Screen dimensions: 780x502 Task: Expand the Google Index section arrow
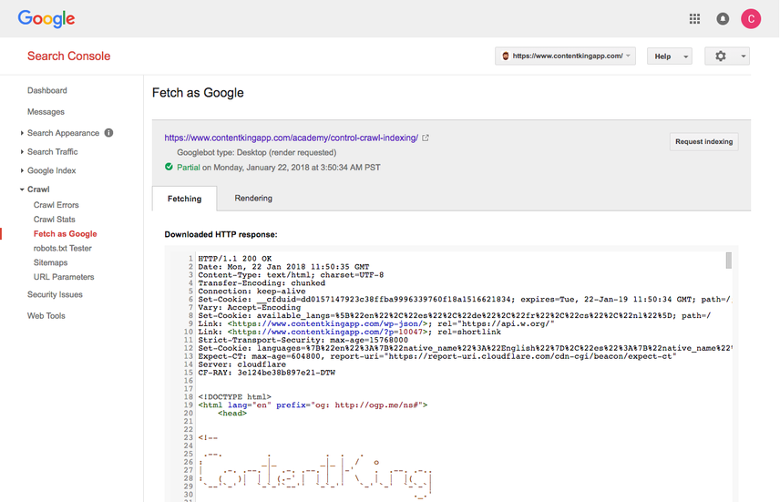(x=22, y=170)
